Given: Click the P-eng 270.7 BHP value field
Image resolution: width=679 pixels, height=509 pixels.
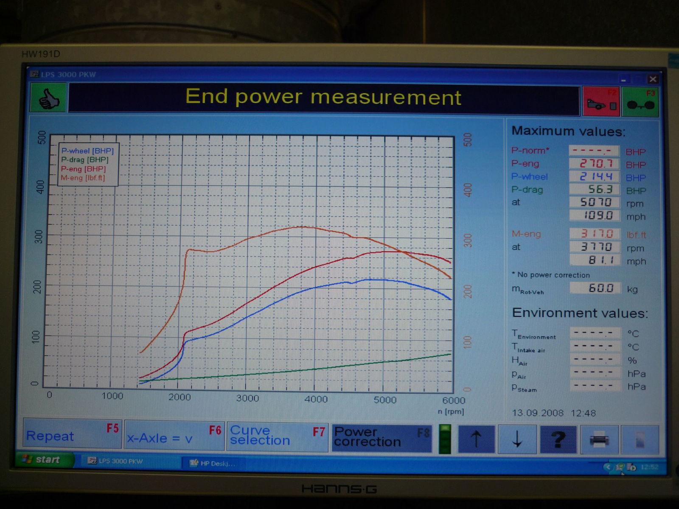Looking at the screenshot, I should (x=594, y=163).
